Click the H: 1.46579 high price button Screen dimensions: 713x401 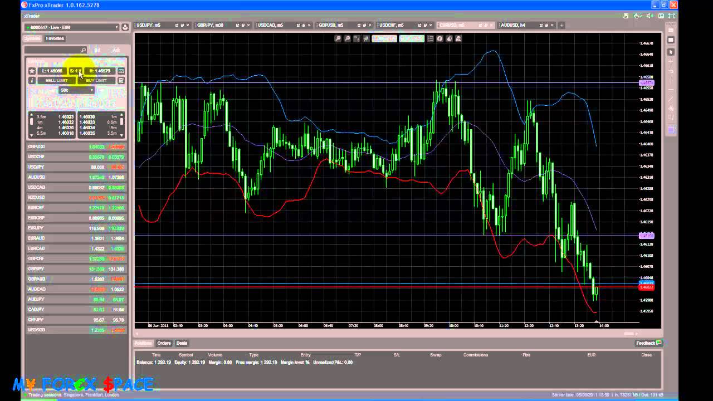(100, 71)
